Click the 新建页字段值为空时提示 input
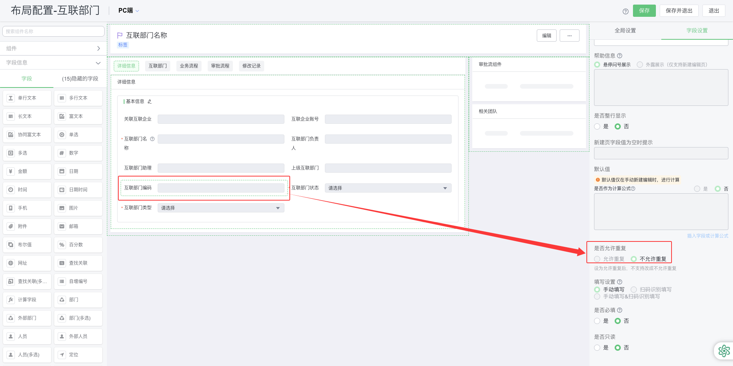The image size is (733, 366). click(661, 154)
